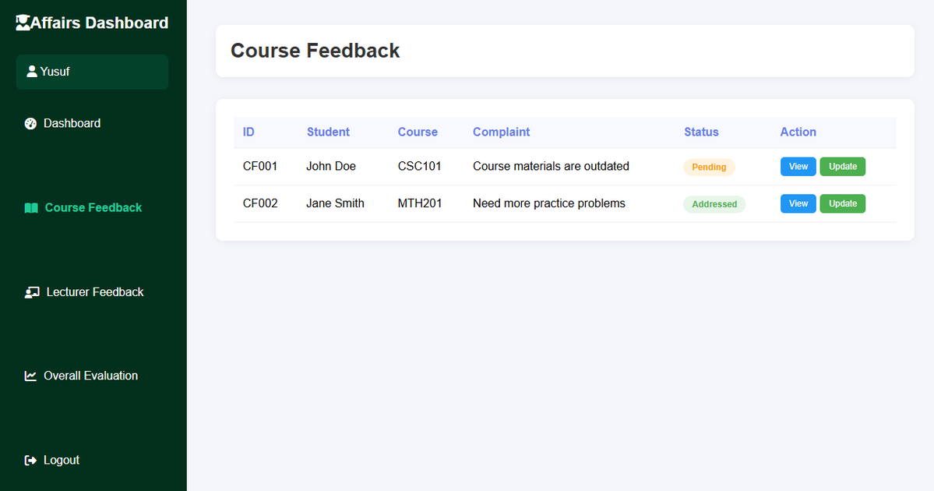Click the Course Feedback book icon
The image size is (934, 491).
[x=31, y=208]
